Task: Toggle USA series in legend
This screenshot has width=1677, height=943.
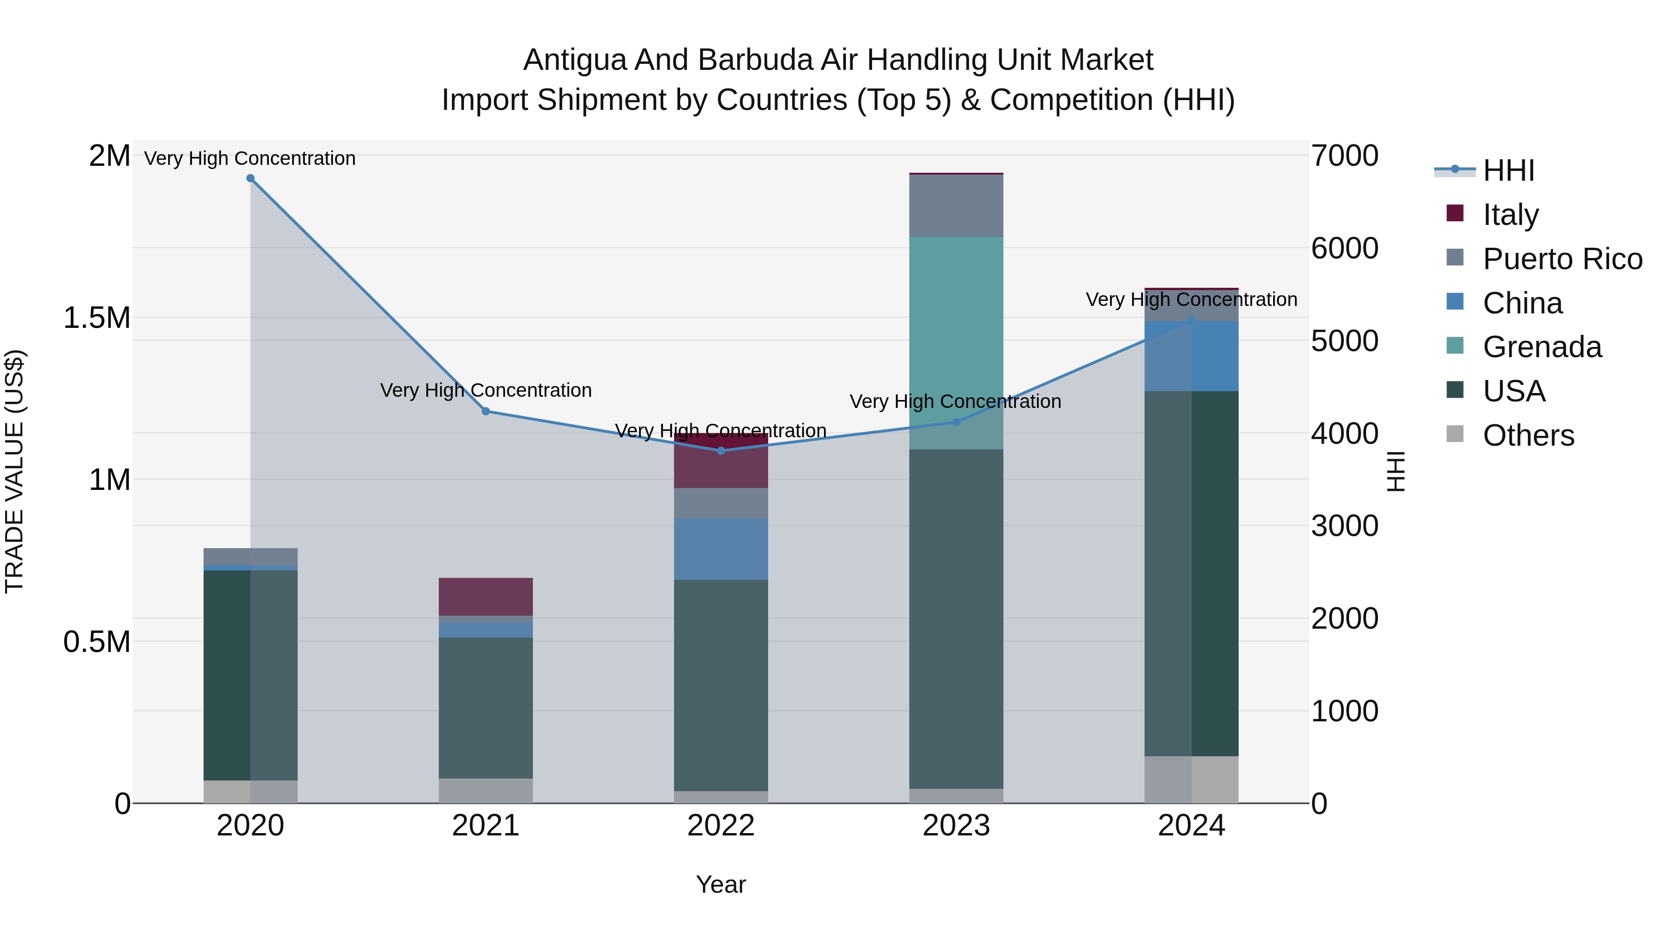Action: point(1495,391)
